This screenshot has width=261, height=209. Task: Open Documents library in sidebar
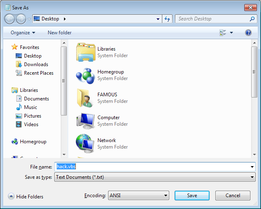click(36, 99)
